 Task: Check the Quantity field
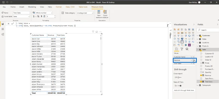click(201, 72)
